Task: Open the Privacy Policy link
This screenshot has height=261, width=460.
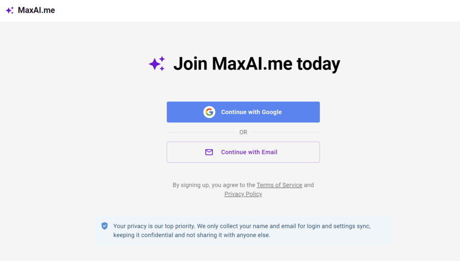Action: [243, 194]
